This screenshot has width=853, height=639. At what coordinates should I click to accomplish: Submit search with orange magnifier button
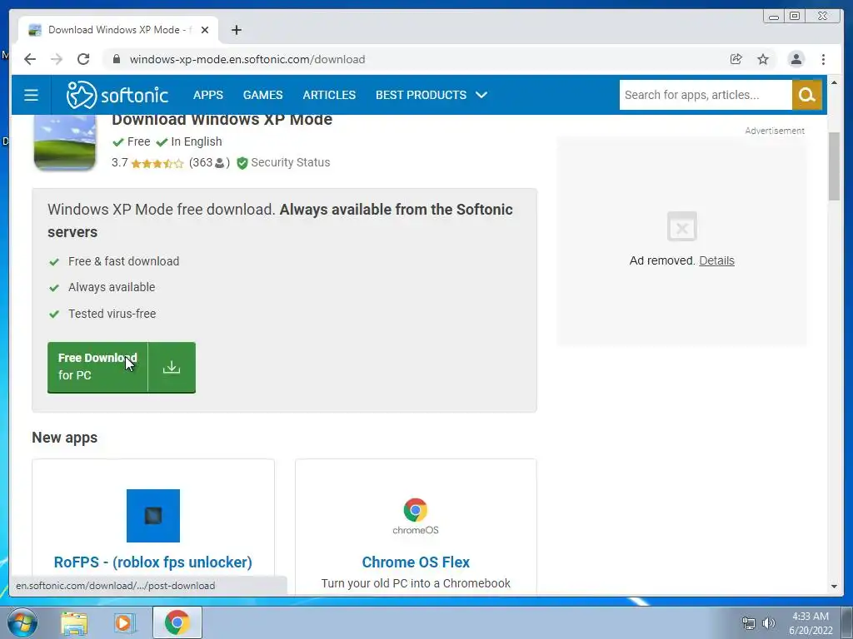click(x=806, y=95)
